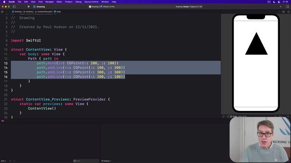This screenshot has height=163, width=291.
Task: Toggle the inspectors panel
Action: tap(287, 7)
